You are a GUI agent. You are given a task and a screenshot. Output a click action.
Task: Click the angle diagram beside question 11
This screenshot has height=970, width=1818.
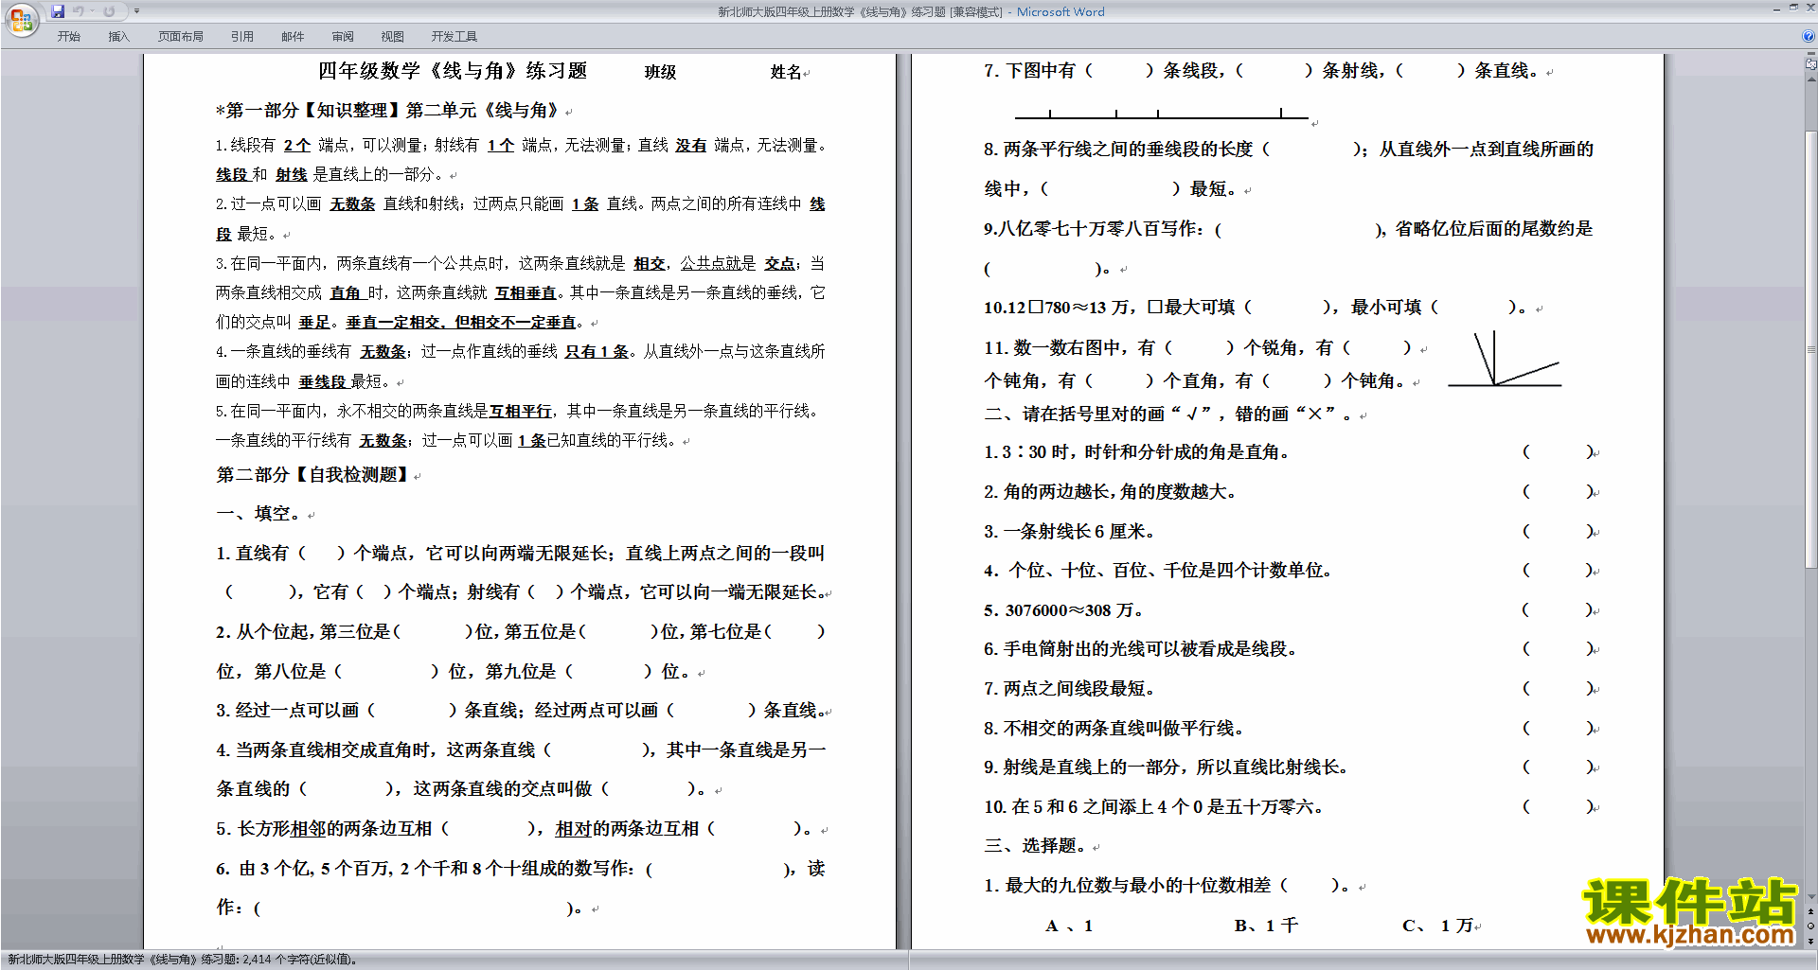(x=1504, y=360)
